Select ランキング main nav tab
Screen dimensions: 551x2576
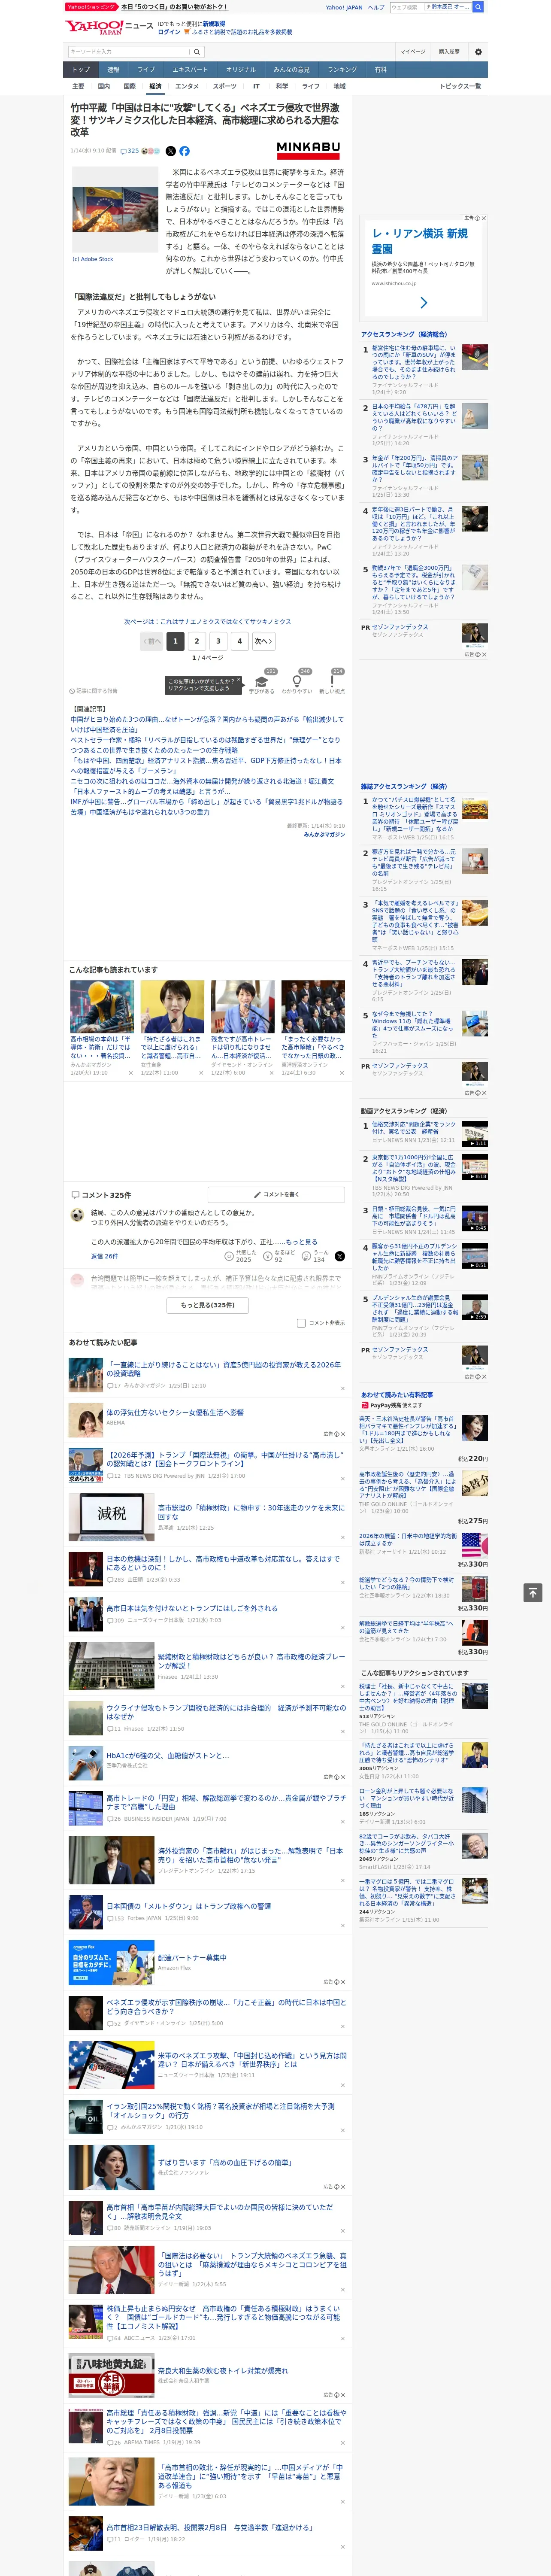tap(342, 69)
